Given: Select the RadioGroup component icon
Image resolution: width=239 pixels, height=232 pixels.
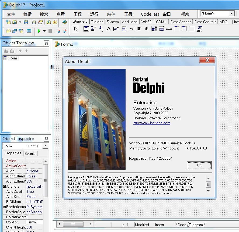Looking at the screenshot, I should (184, 28).
